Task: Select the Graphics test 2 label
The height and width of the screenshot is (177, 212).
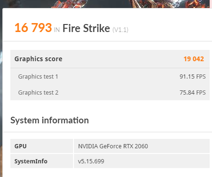Action: (x=38, y=93)
